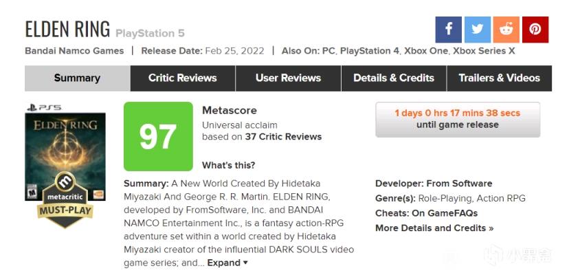
Task: Share on Pinterest icon
Action: click(535, 30)
